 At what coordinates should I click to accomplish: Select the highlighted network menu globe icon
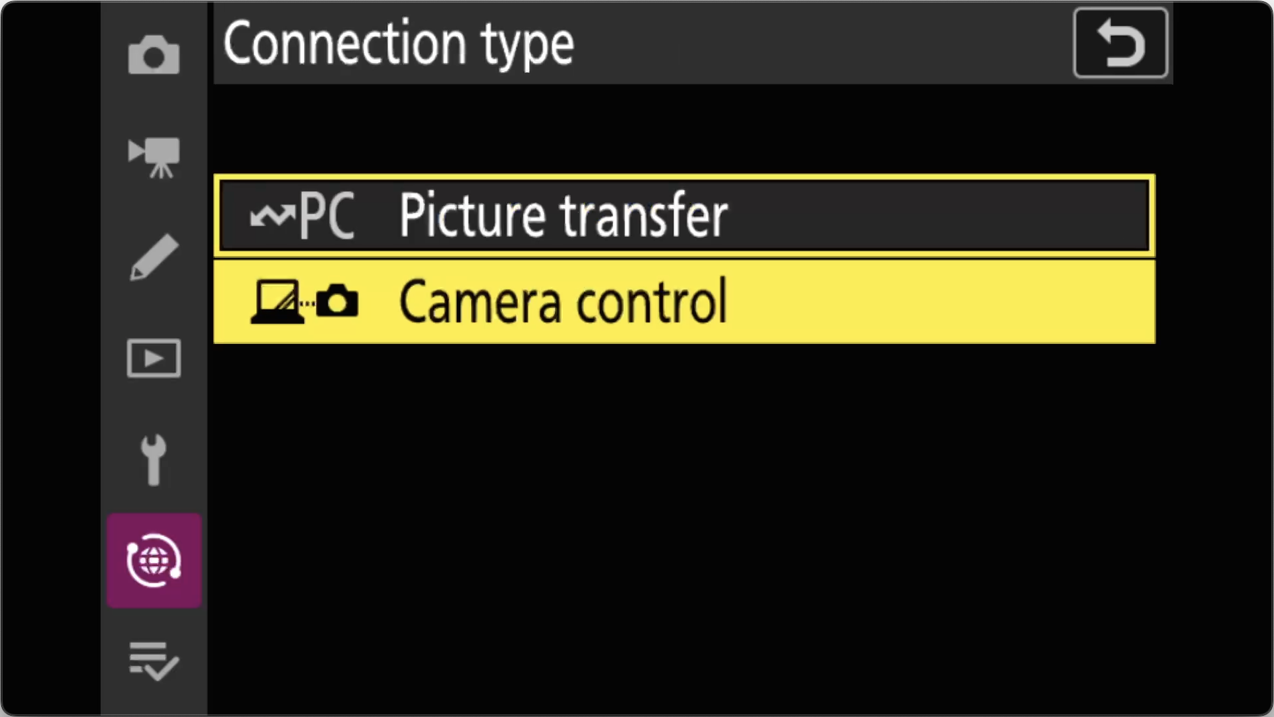coord(154,561)
